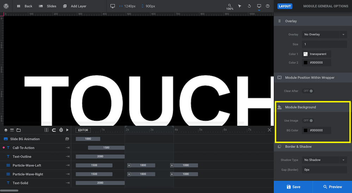Click the arrow icon on Text-Outline row

(x=68, y=156)
